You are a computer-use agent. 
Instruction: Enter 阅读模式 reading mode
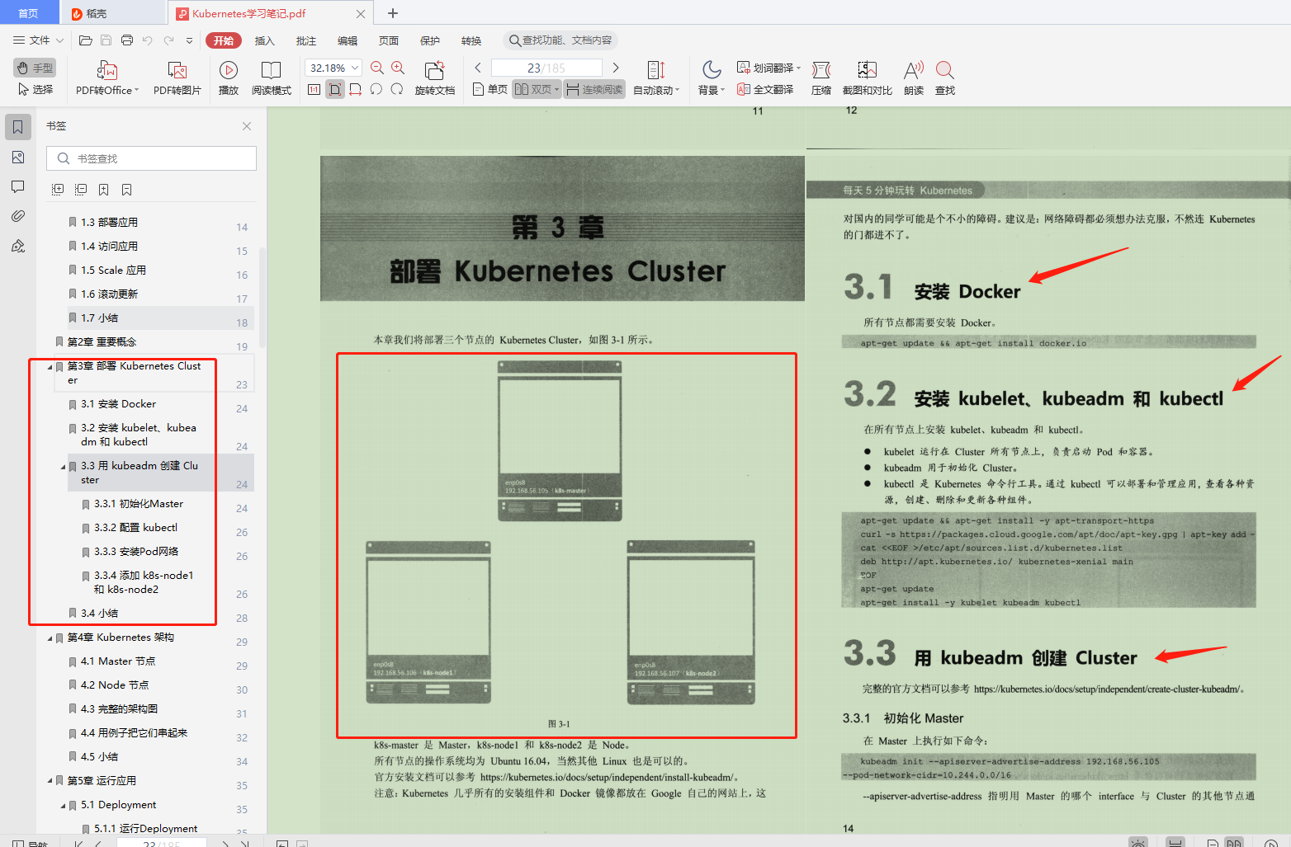click(271, 78)
